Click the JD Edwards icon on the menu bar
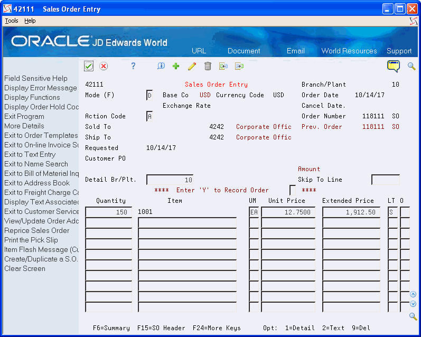The height and width of the screenshot is (337, 421). 414,21
